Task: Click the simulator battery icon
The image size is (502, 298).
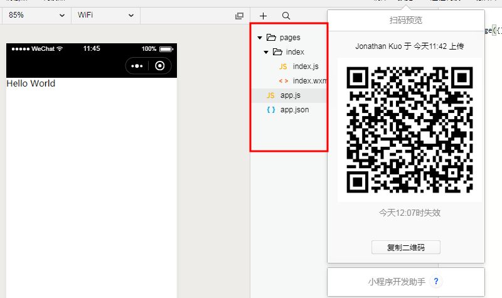Action: (x=166, y=49)
